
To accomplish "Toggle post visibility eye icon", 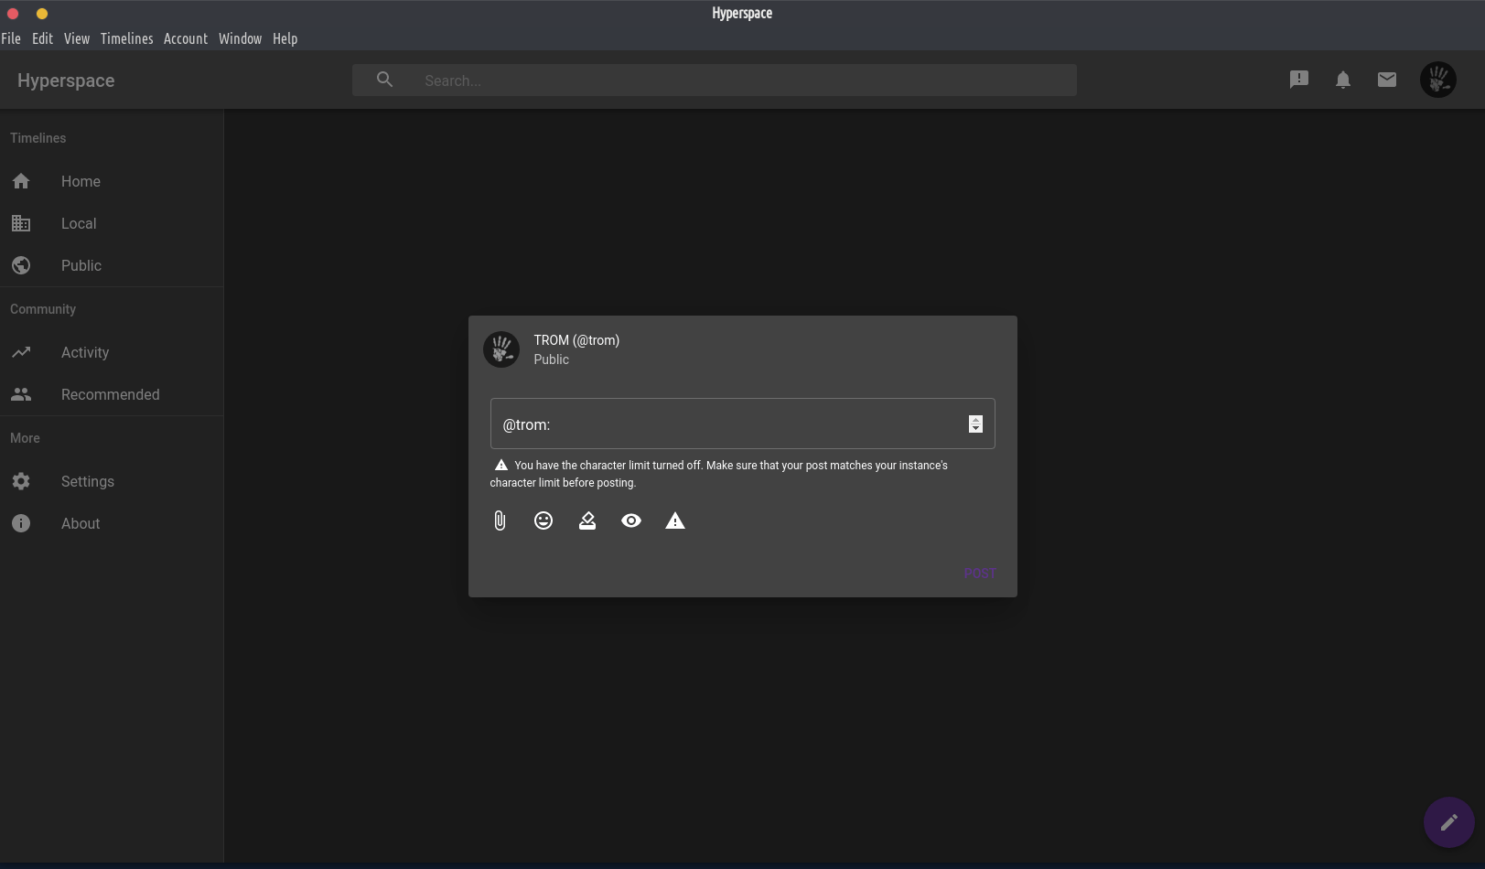I will point(631,520).
